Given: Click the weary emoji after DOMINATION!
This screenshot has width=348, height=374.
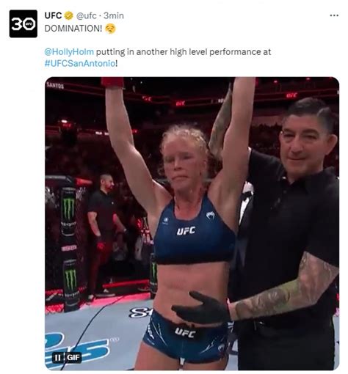Looking at the screenshot, I should click(110, 29).
